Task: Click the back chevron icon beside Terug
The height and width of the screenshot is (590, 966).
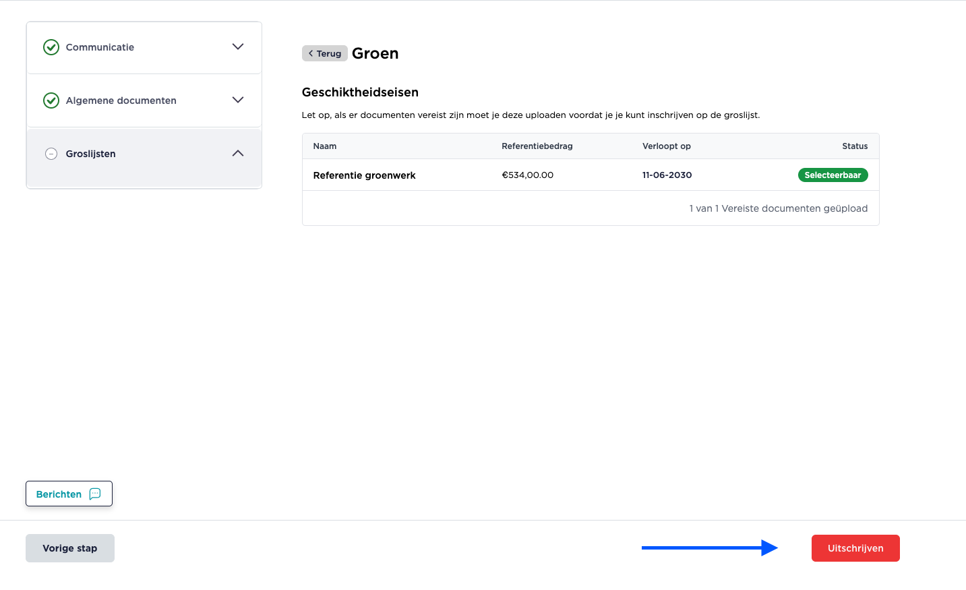Action: click(x=311, y=53)
